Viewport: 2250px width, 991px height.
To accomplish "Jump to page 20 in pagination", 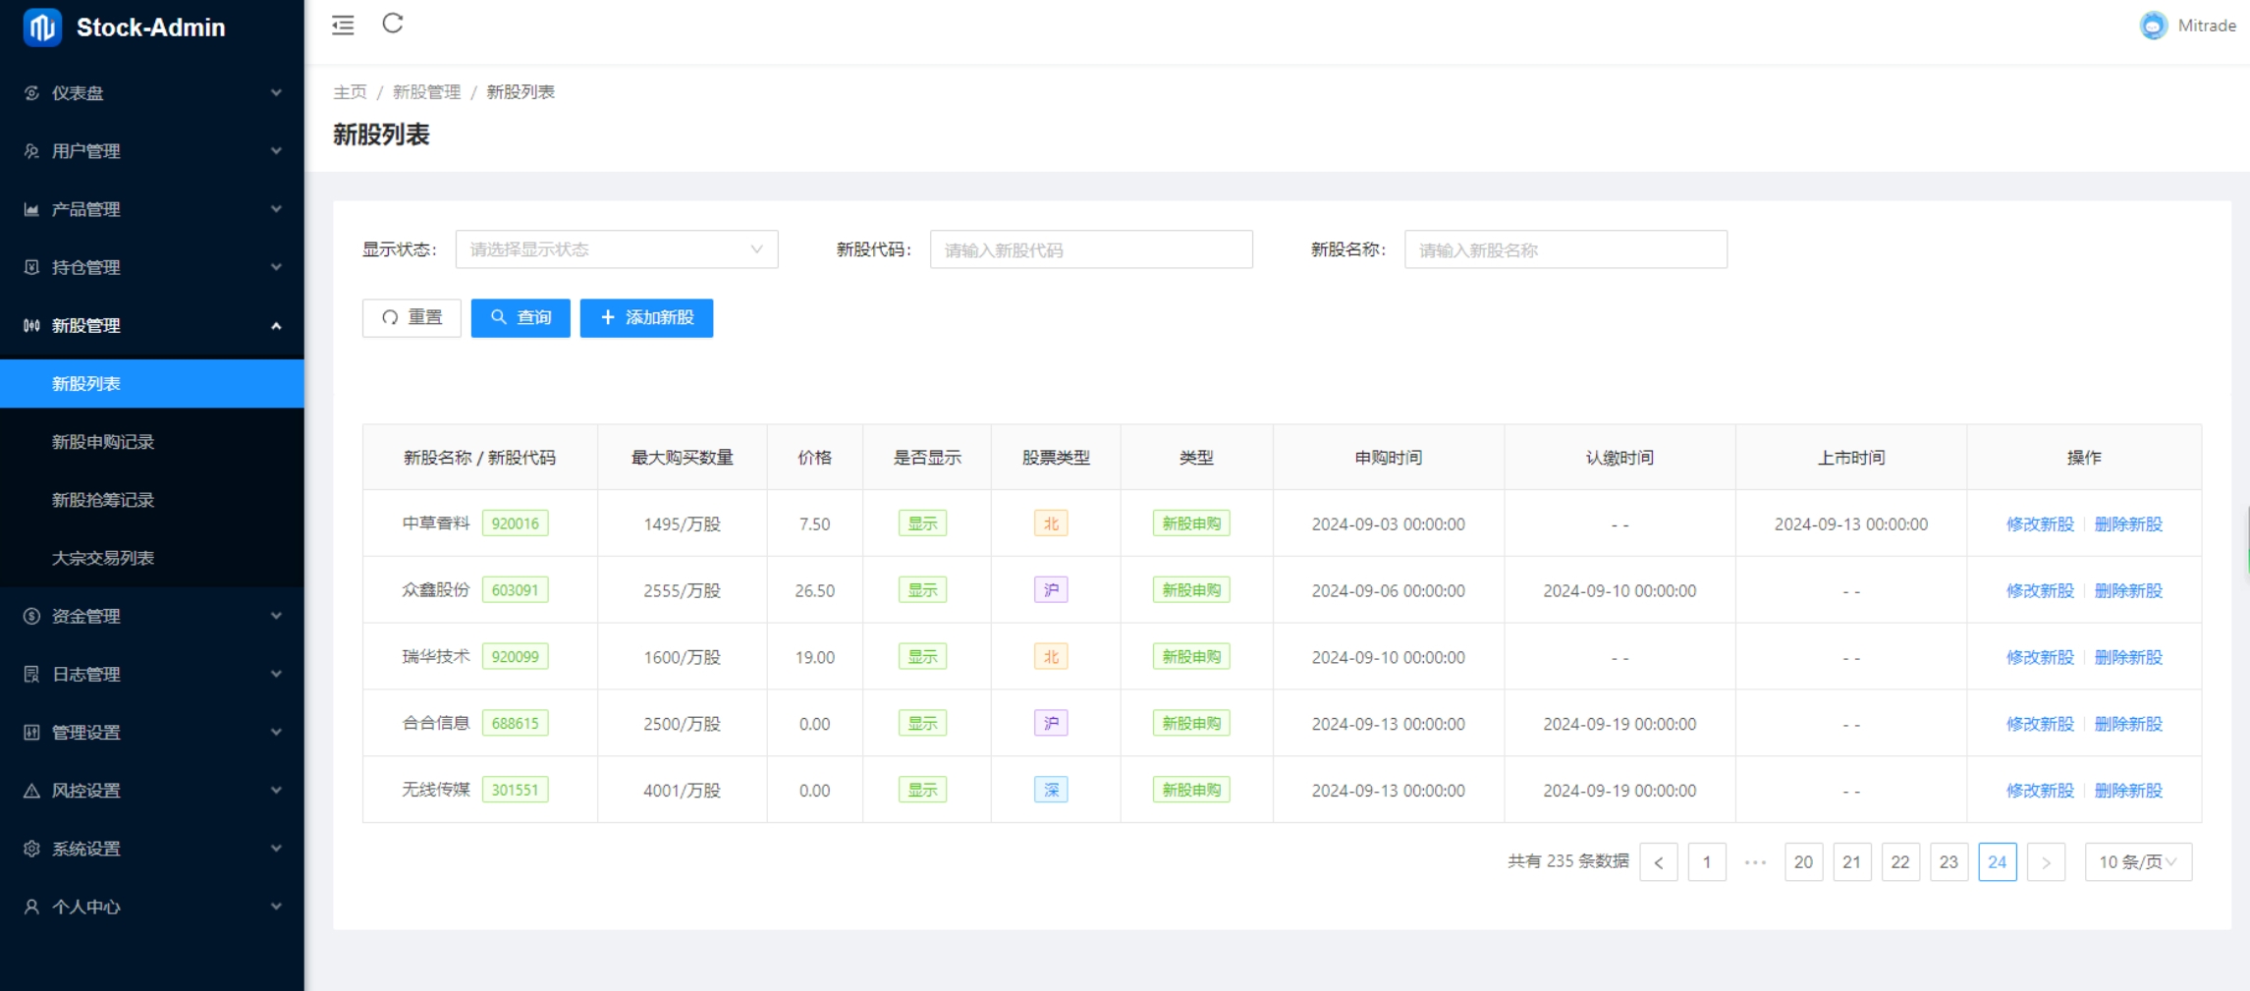I will point(1803,861).
